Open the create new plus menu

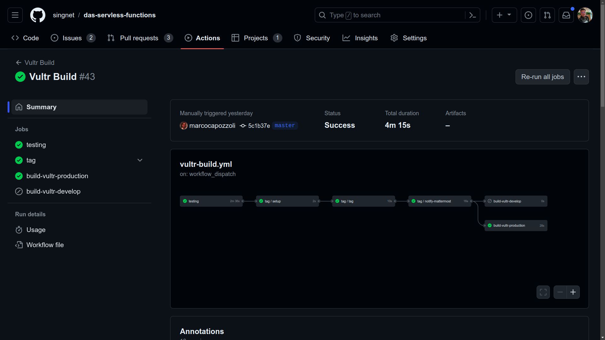click(504, 15)
